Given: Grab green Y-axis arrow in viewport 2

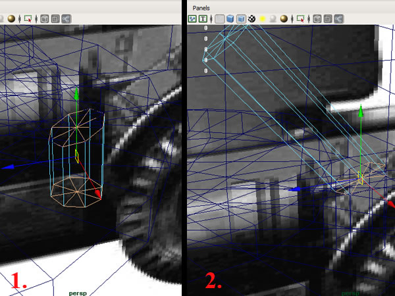Looking at the screenshot, I should 361,111.
